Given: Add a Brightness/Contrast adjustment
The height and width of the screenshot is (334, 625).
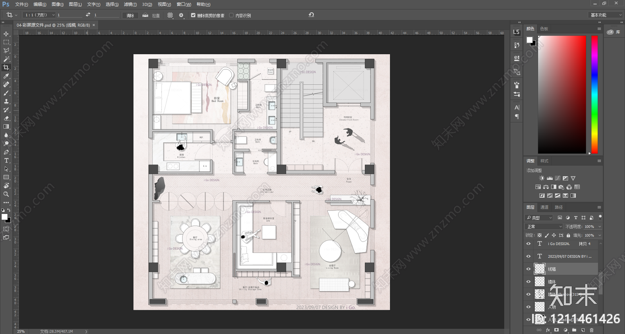Looking at the screenshot, I should tap(542, 178).
